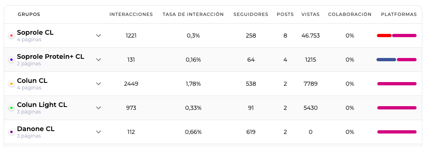Expand the Soprole CL group chevron
Viewport: 428px width, 147px height.
click(99, 36)
